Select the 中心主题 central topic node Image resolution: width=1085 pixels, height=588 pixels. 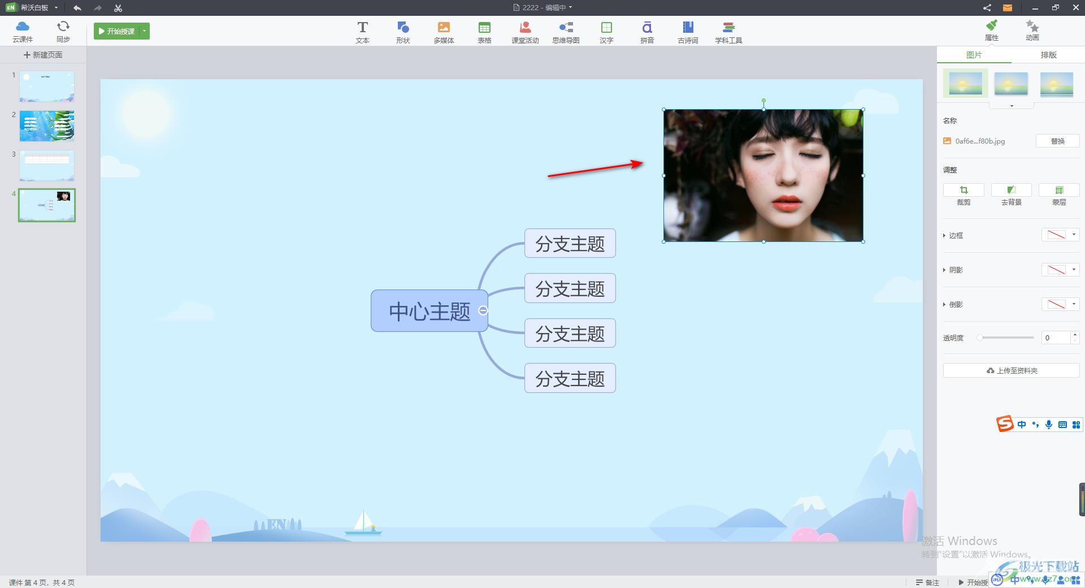(429, 311)
